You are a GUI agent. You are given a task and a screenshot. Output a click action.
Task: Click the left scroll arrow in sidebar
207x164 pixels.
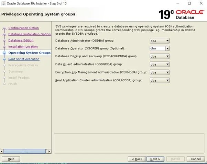click(2, 151)
